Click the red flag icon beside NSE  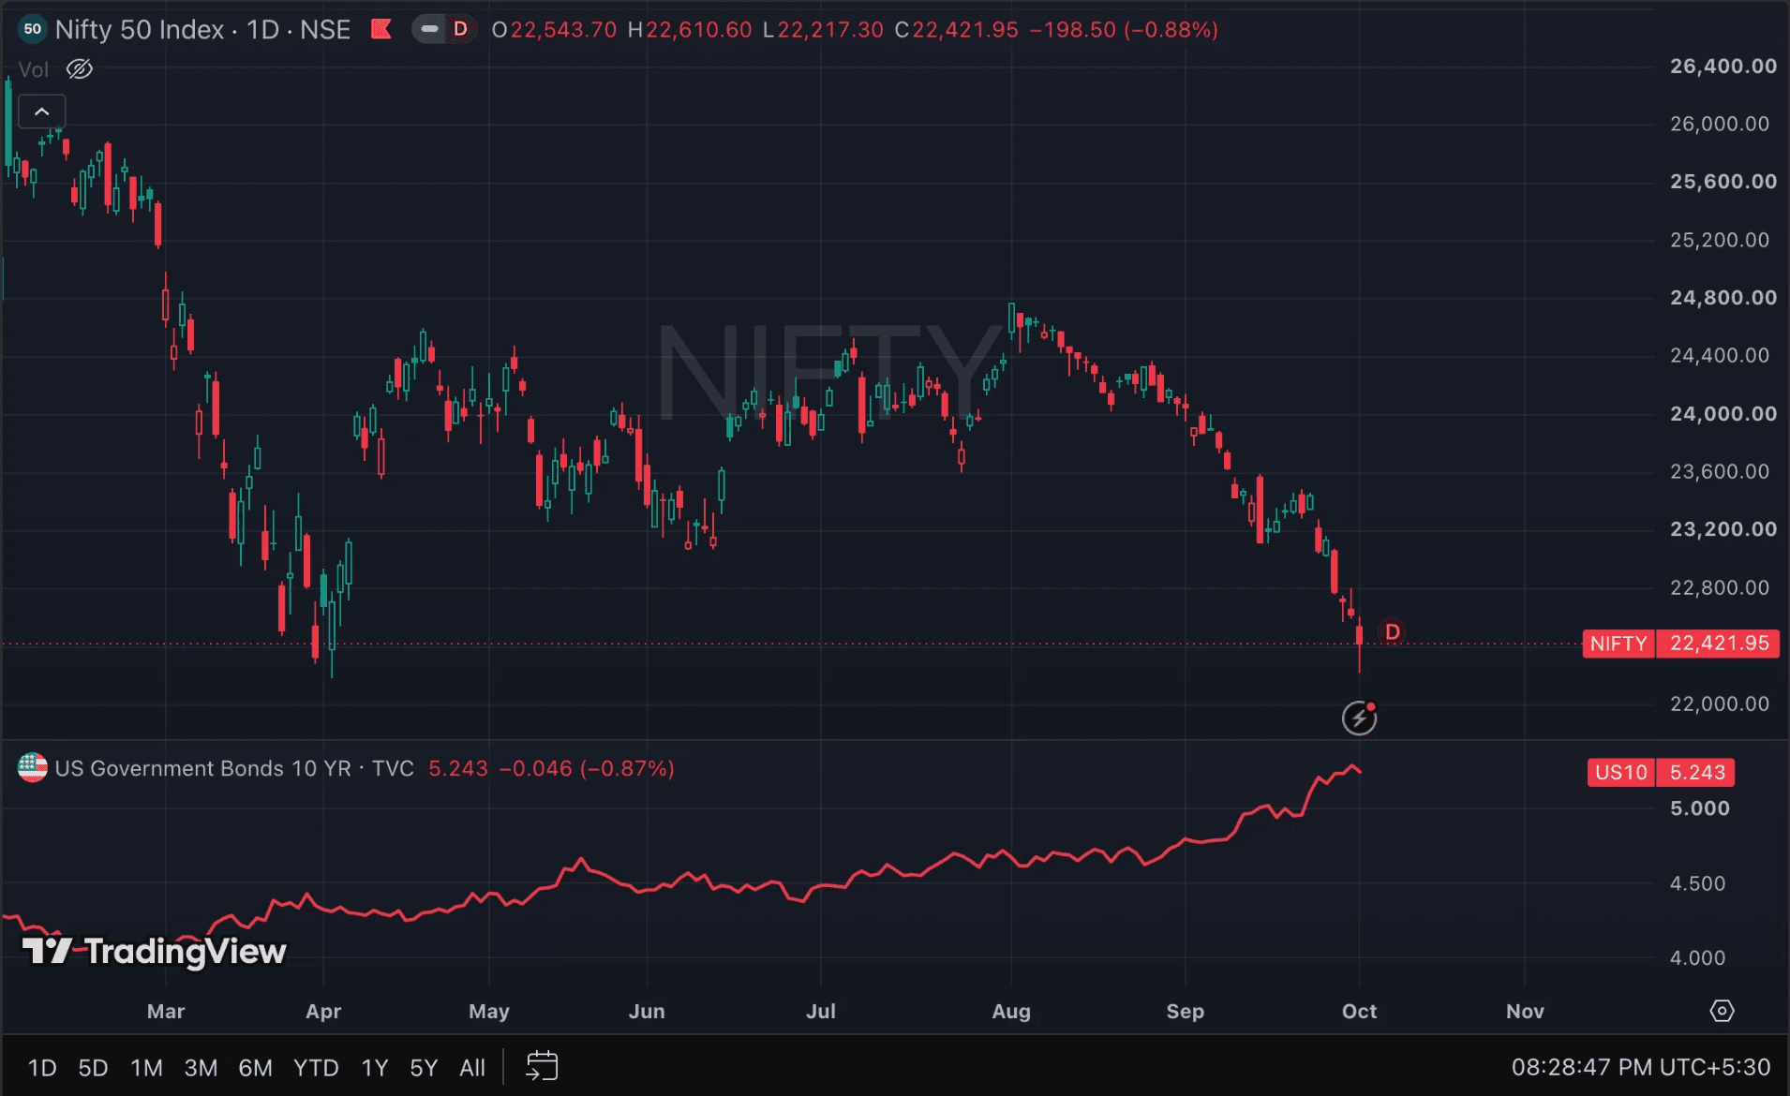pos(381,30)
